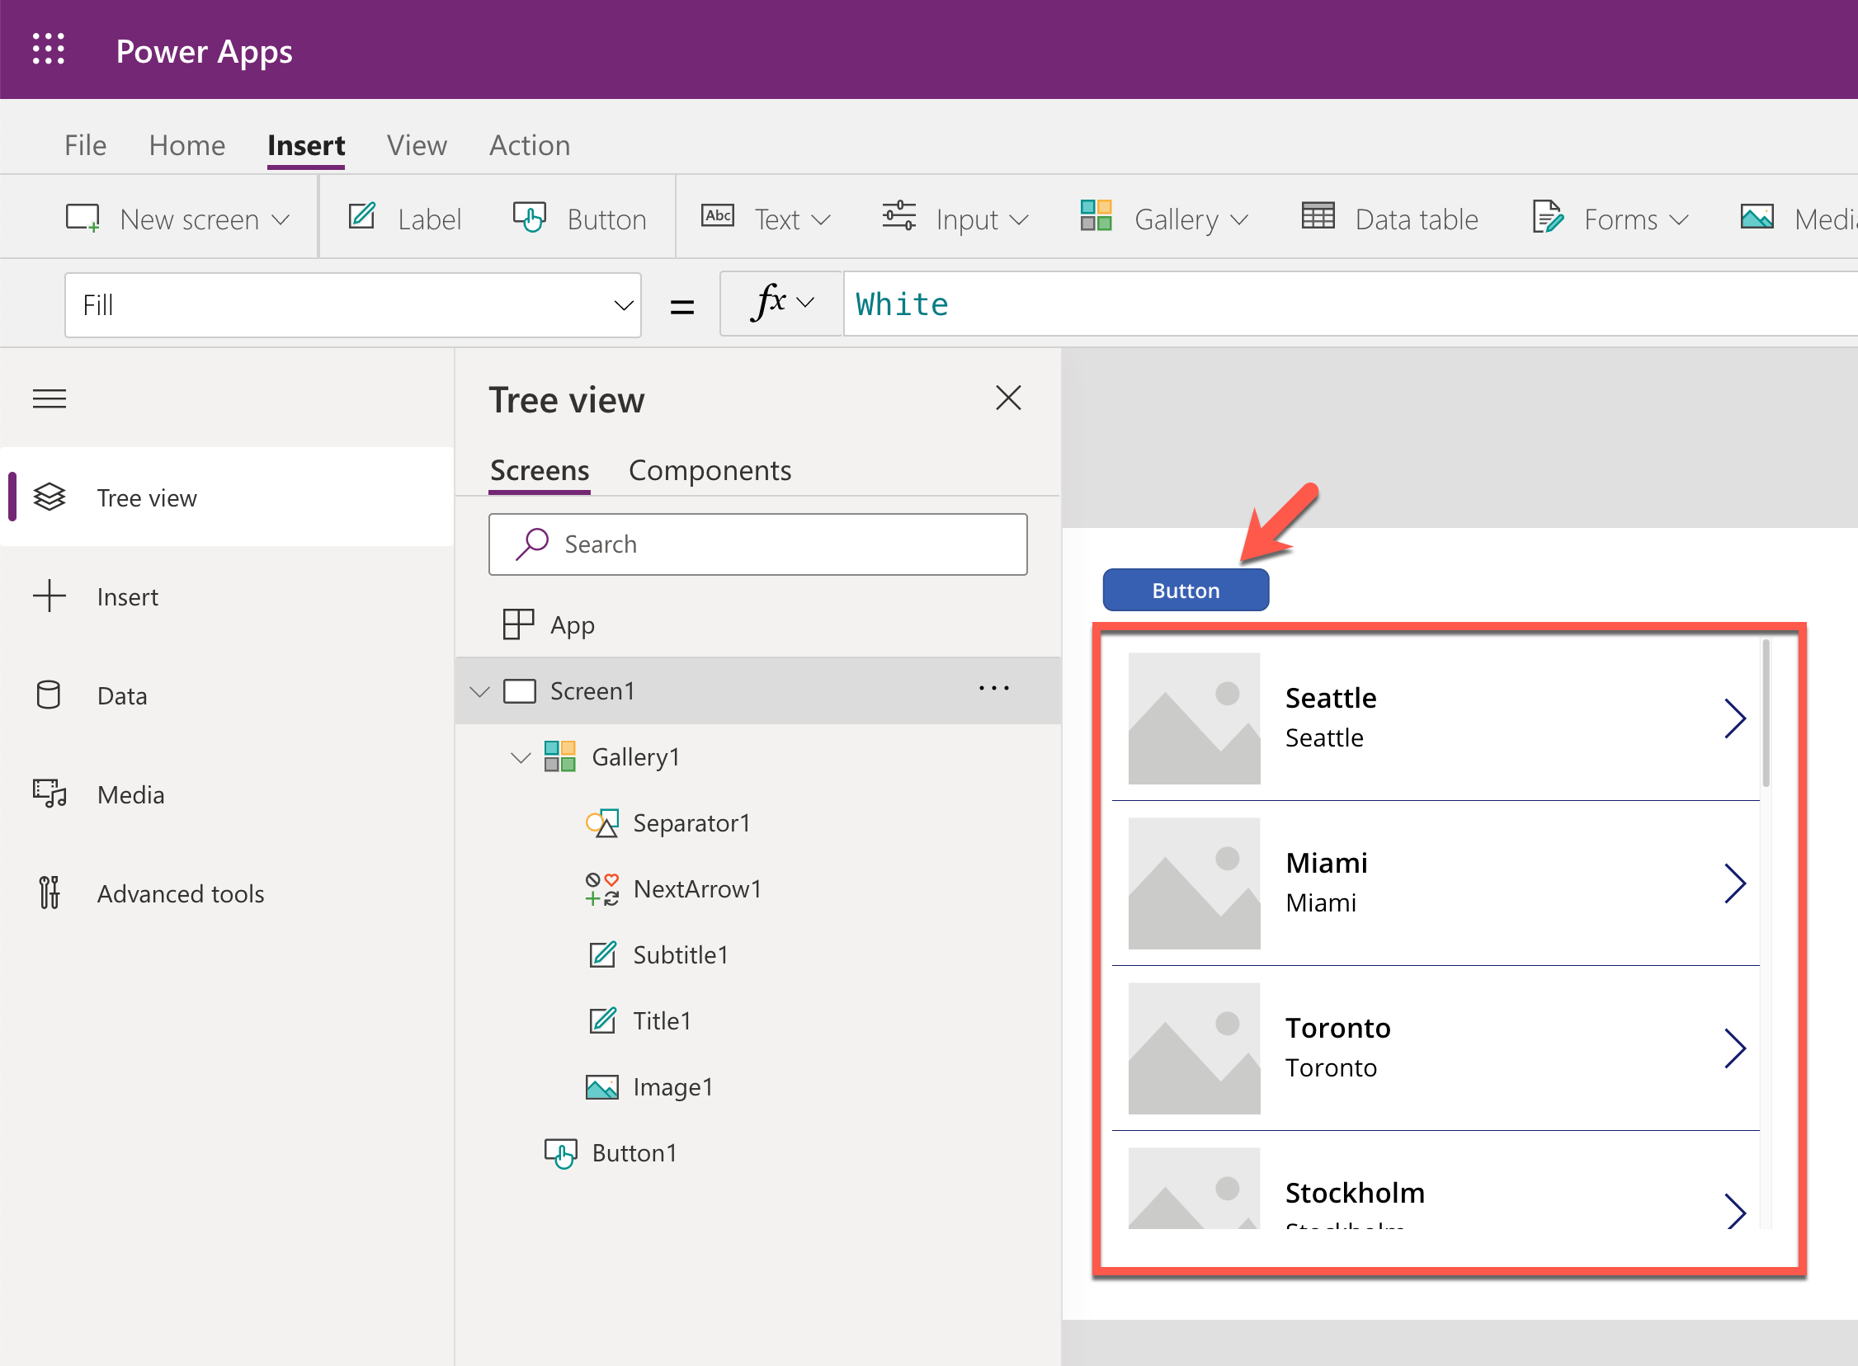This screenshot has width=1858, height=1366.
Task: Open the View tab
Action: coord(417,145)
